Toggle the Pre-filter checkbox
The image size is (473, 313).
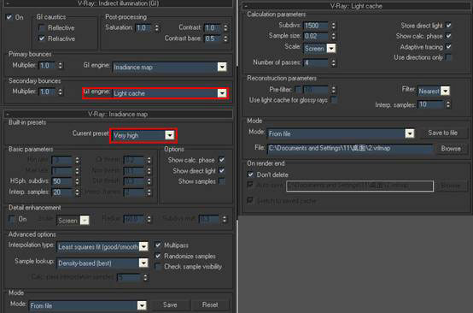click(x=298, y=90)
